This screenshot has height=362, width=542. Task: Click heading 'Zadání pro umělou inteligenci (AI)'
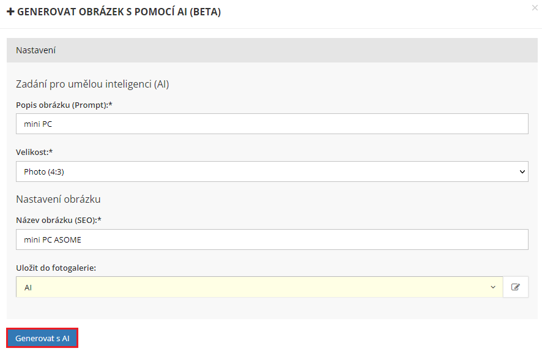coord(92,84)
